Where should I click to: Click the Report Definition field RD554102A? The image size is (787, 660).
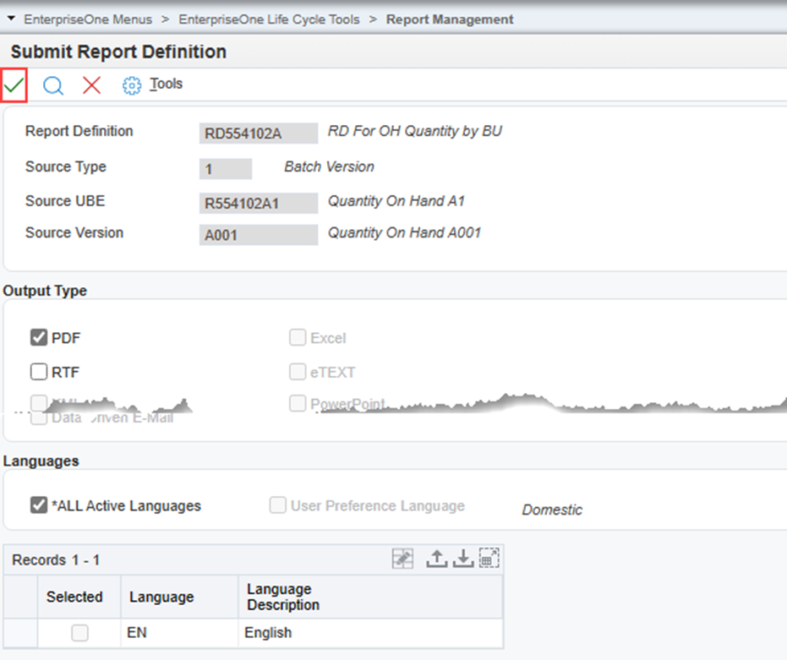pyautogui.click(x=259, y=134)
